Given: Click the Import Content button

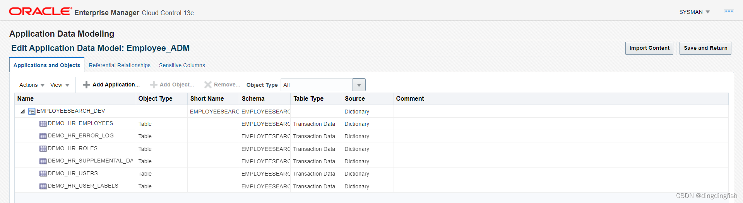Looking at the screenshot, I should [x=649, y=48].
